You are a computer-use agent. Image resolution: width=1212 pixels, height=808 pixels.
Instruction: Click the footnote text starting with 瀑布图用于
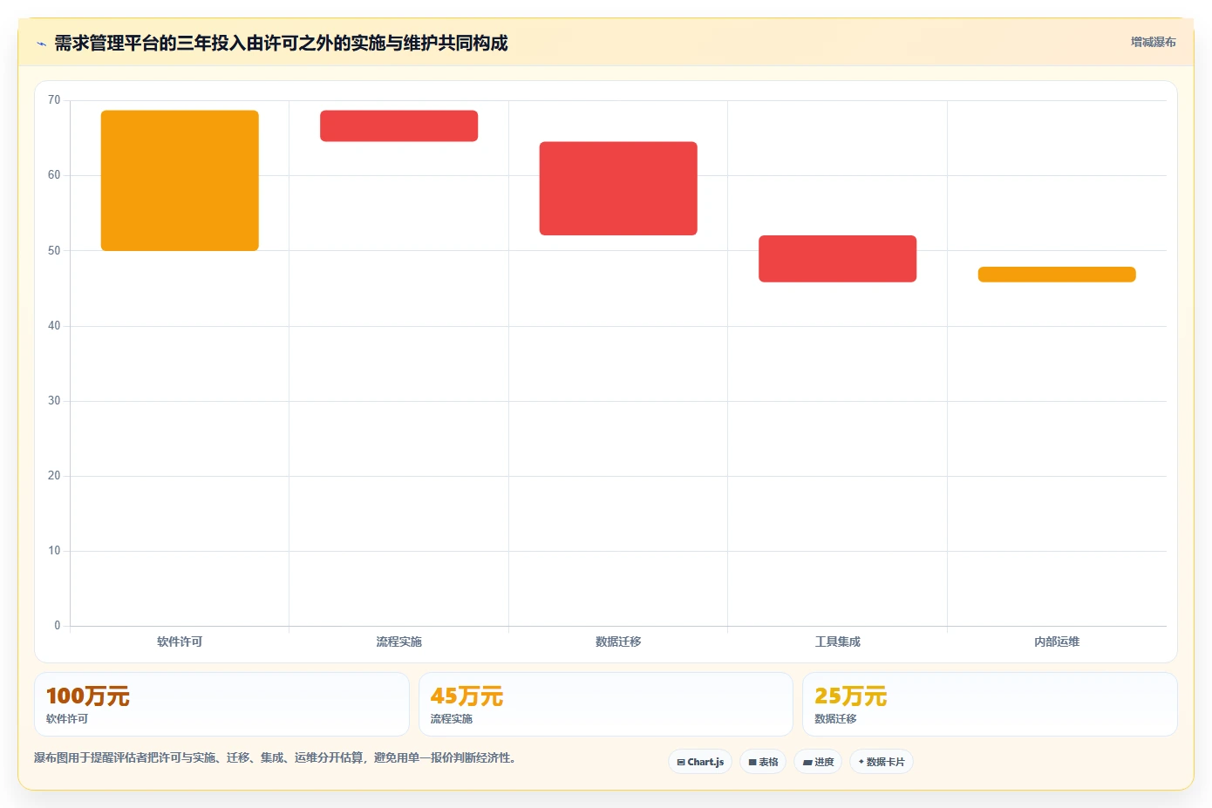click(276, 758)
